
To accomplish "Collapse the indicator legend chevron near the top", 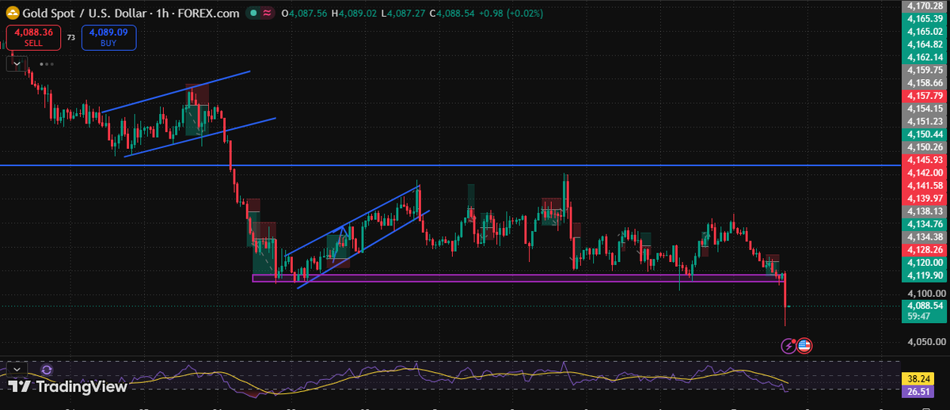I will coord(17,63).
